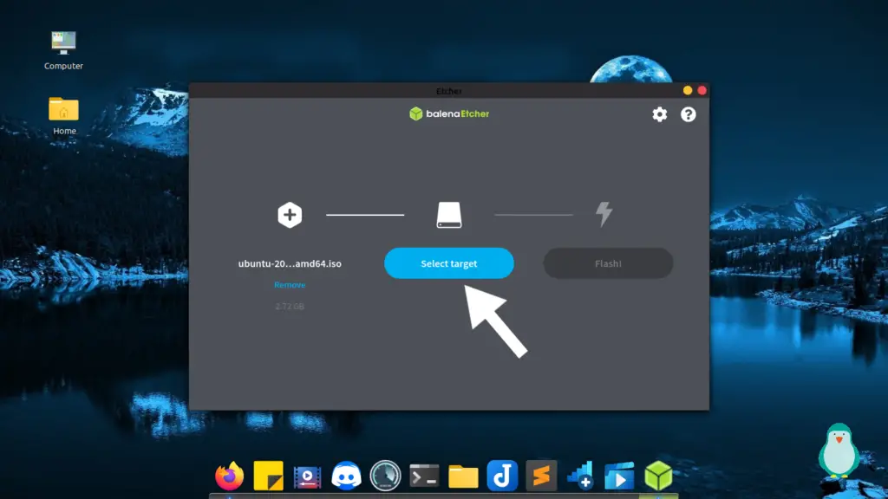This screenshot has height=499, width=888.
Task: Remove the selected Ubuntu ISO image
Action: click(290, 284)
